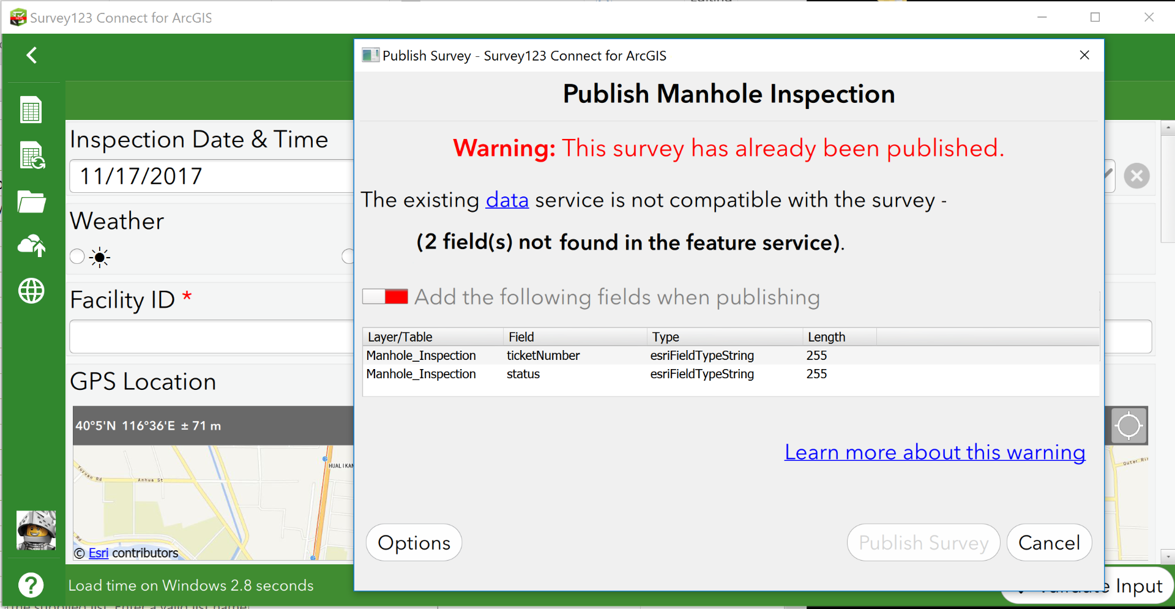
Task: Select the sunny weather radio button
Action: [x=77, y=256]
